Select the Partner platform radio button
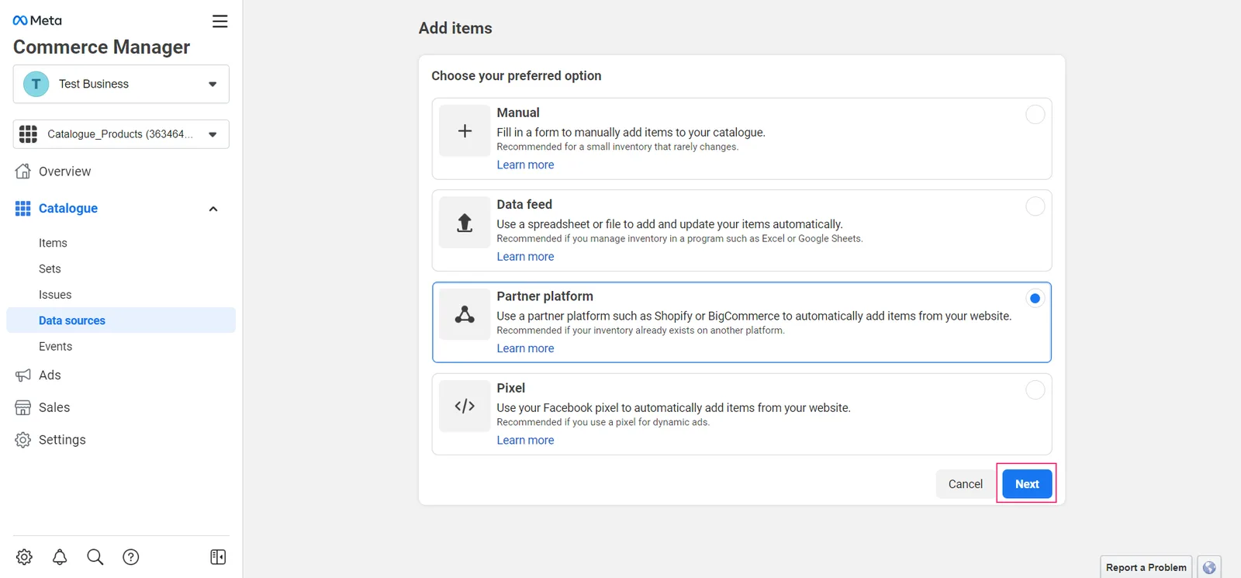1241x578 pixels. 1035,299
